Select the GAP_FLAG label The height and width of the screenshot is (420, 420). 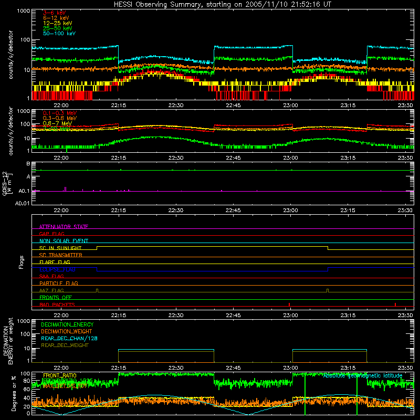click(51, 234)
